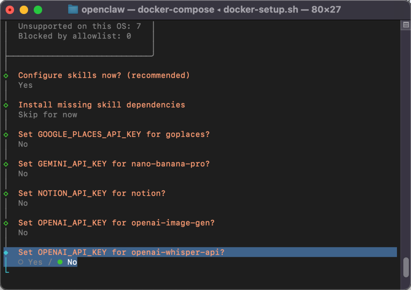Click the diamond beside the NOTION_API_KEY prompt
Viewport: 411px width, 290px height.
[6, 193]
